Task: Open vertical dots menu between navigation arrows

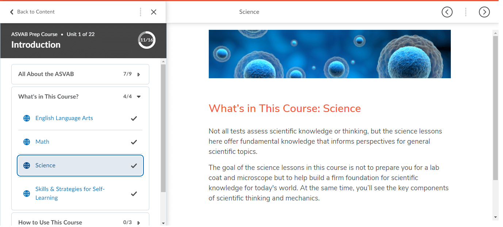Action: pos(465,12)
